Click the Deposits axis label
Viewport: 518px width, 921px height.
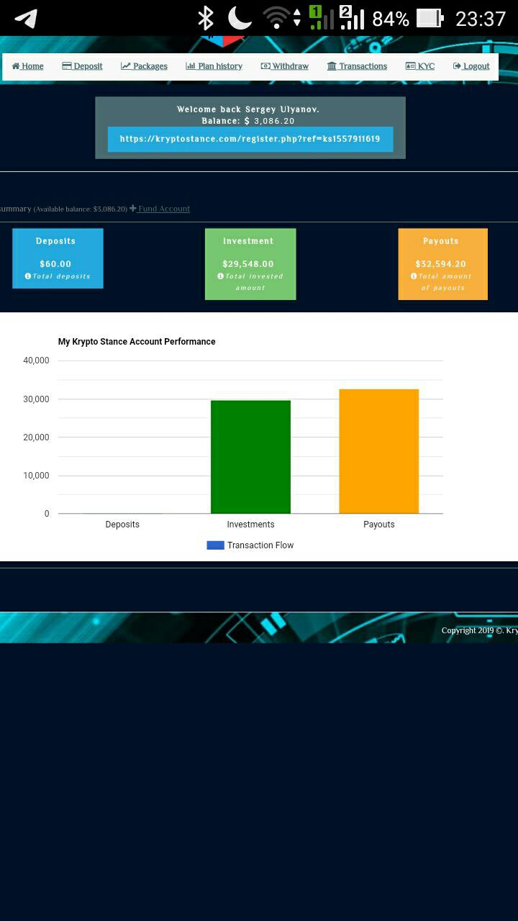tap(122, 525)
